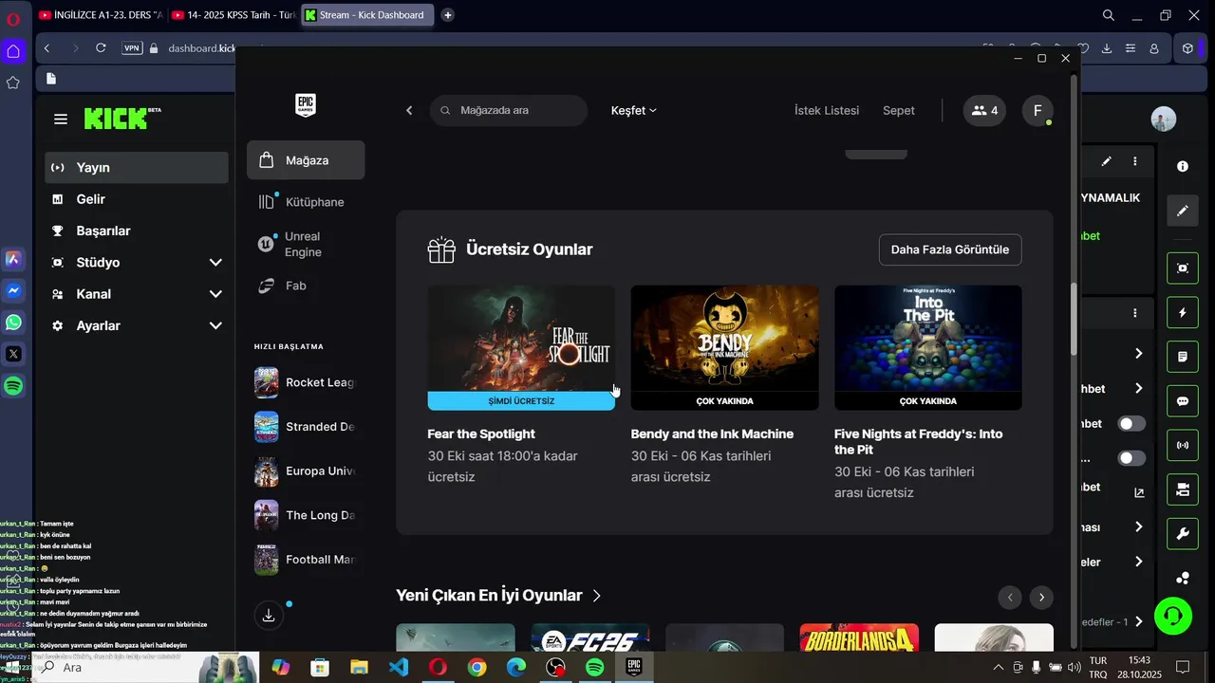
Task: Launch Stranded Deep from quick launch
Action: (306, 427)
